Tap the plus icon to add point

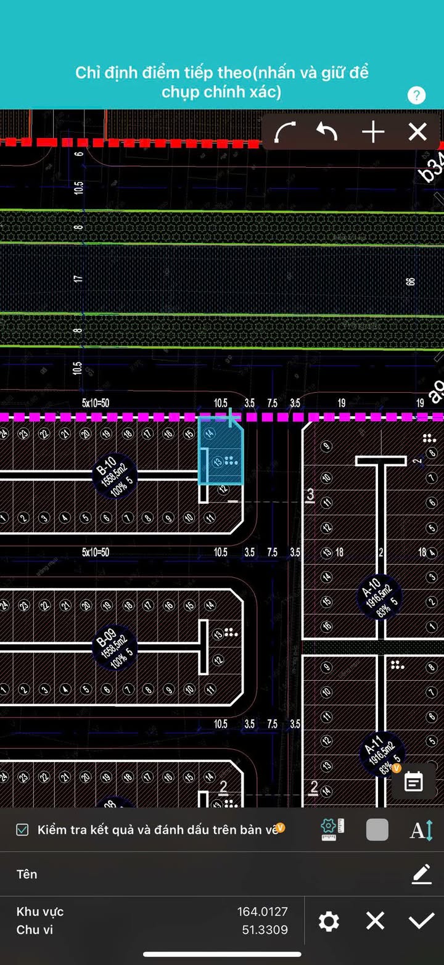373,132
